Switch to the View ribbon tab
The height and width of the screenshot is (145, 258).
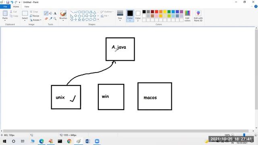tap(27, 6)
